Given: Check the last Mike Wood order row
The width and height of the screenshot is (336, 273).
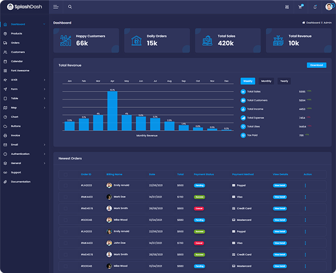Looking at the screenshot, I should coord(66,266).
